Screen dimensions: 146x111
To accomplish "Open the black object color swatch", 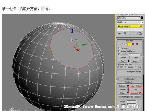I will [142, 18].
